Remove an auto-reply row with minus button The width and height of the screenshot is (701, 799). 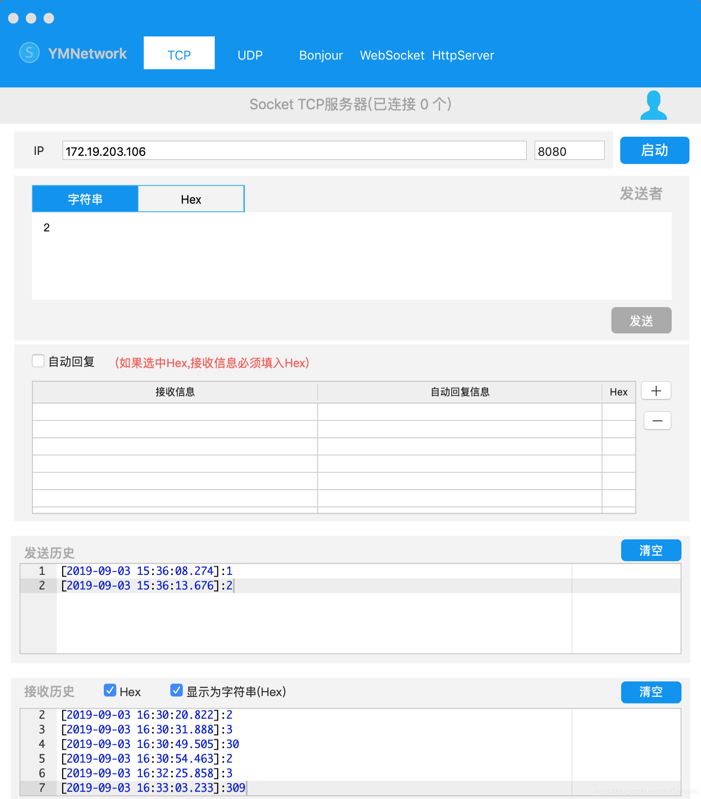(657, 420)
